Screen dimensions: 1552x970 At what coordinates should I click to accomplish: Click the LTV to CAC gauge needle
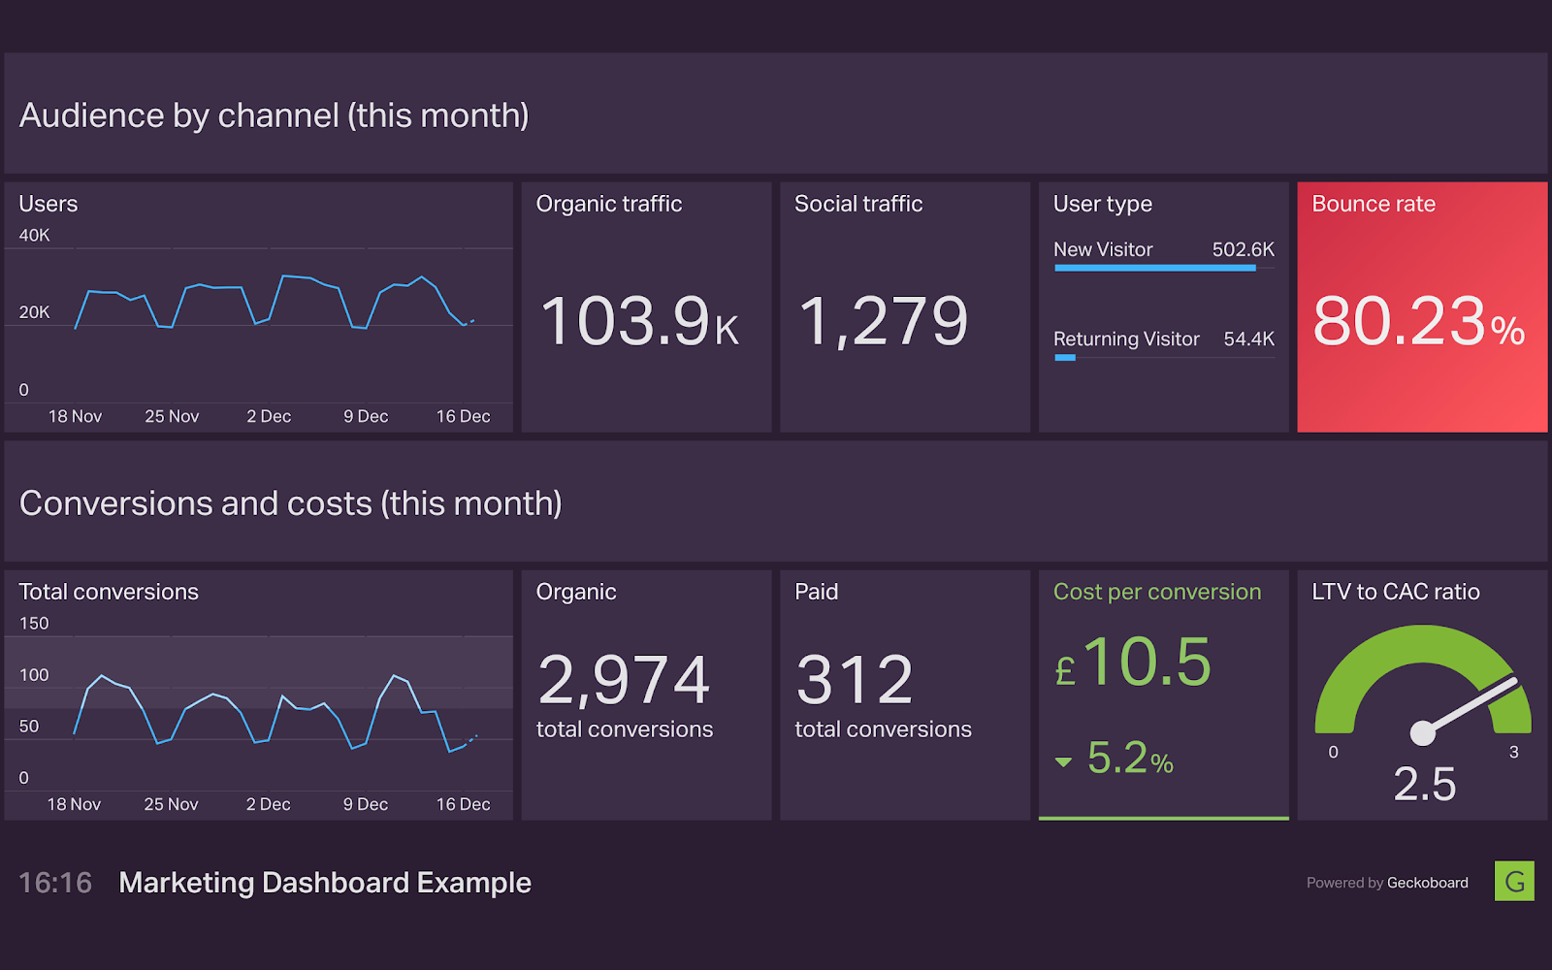[1468, 706]
